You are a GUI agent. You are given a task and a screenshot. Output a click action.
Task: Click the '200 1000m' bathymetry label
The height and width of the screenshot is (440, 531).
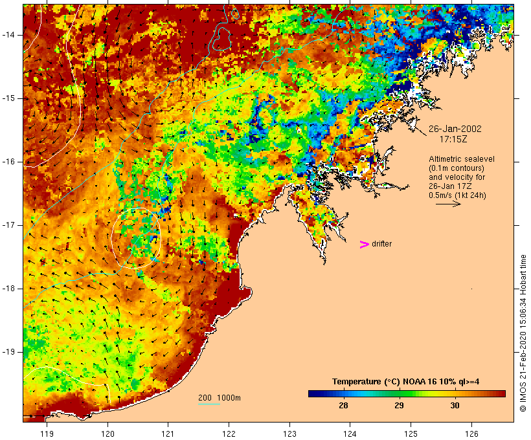220,398
